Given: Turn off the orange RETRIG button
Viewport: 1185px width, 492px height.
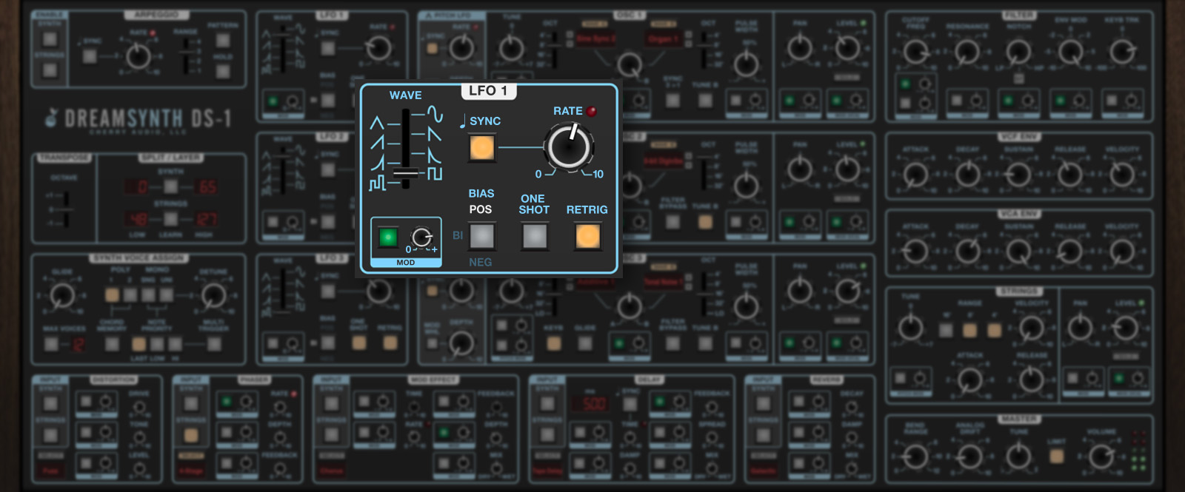Looking at the screenshot, I should click(587, 237).
